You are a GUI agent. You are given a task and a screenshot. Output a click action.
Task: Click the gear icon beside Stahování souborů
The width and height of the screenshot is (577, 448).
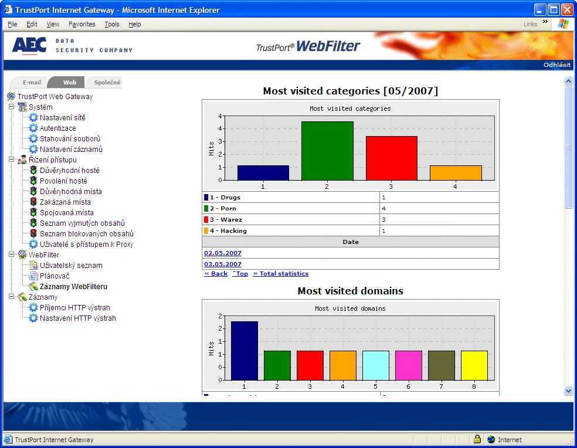click(x=33, y=138)
